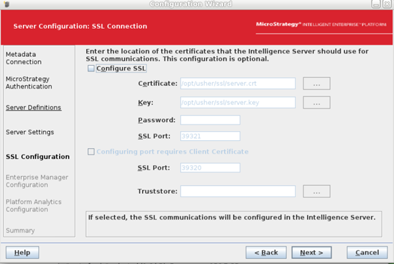Open Help for the wizard
The width and height of the screenshot is (394, 264).
[x=22, y=252]
